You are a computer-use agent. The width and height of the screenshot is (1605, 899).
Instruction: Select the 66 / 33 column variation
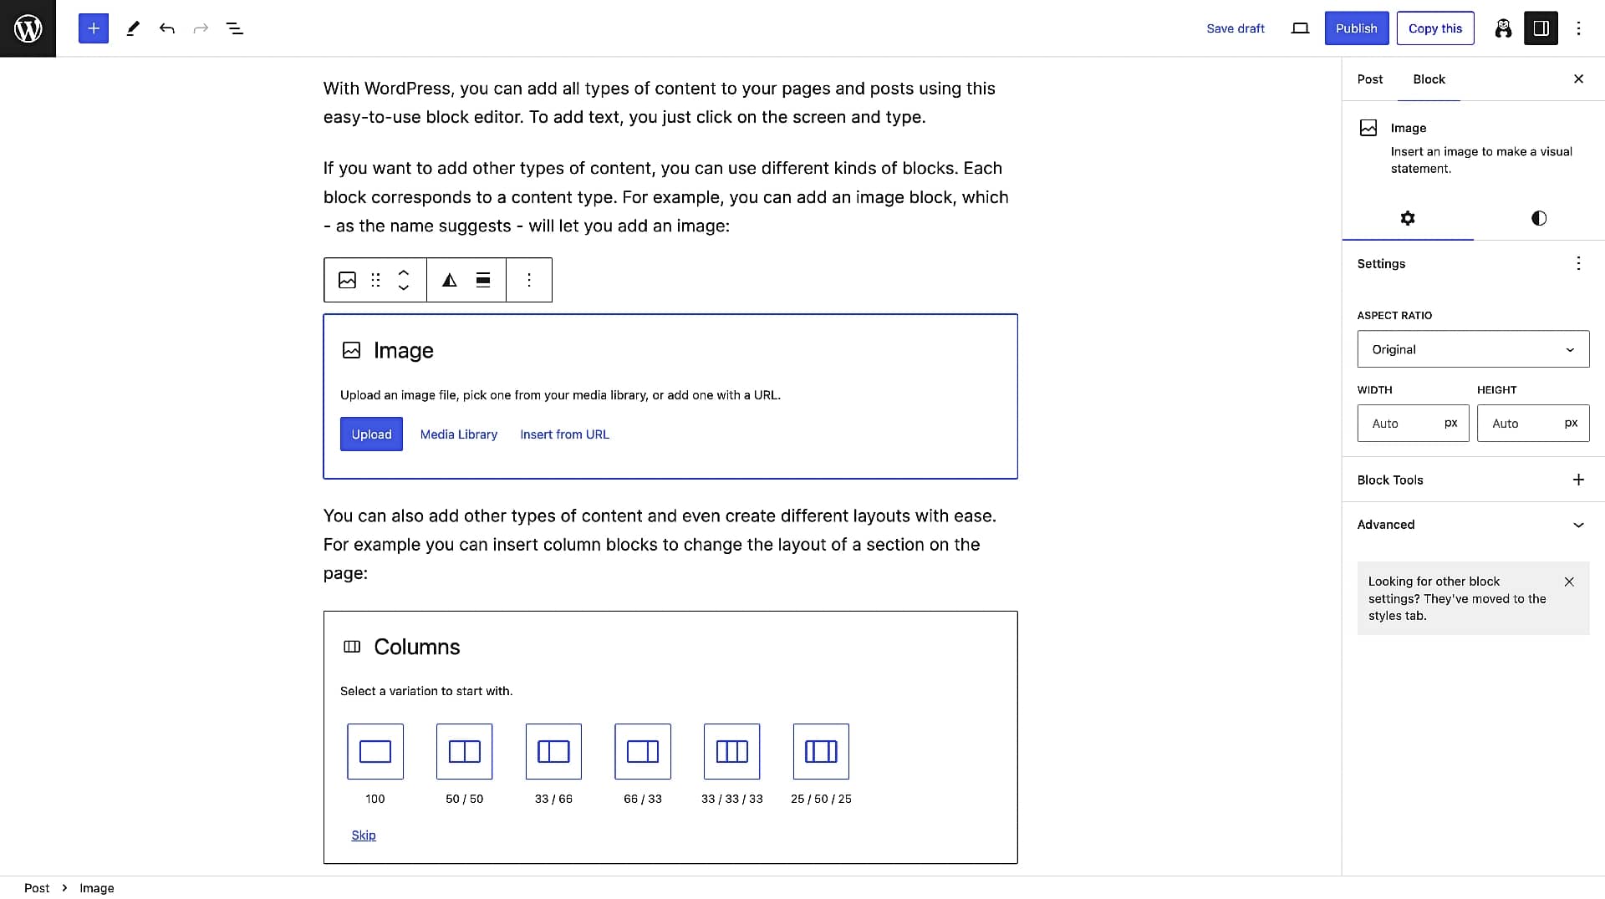coord(643,752)
